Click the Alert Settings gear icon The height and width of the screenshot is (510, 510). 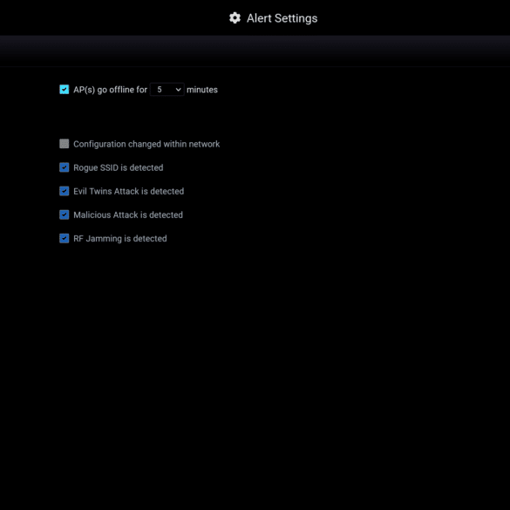tap(235, 18)
